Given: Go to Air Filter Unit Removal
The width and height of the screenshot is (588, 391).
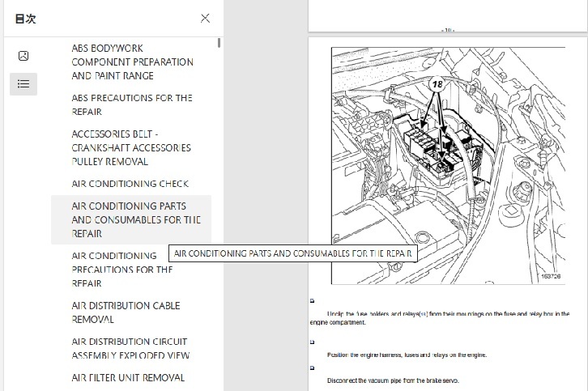Looking at the screenshot, I should click(x=128, y=378).
